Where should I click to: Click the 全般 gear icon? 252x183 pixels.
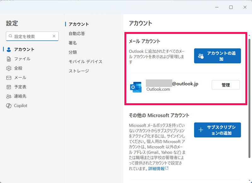tap(9, 68)
